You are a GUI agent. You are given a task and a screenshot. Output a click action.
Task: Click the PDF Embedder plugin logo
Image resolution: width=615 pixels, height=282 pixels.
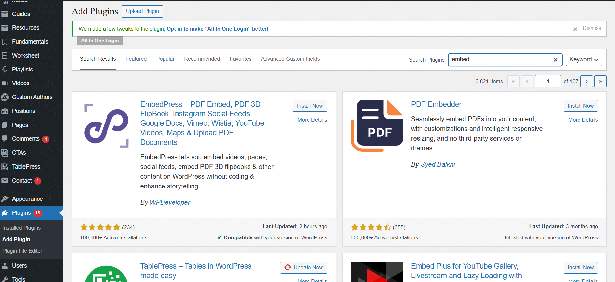[377, 126]
